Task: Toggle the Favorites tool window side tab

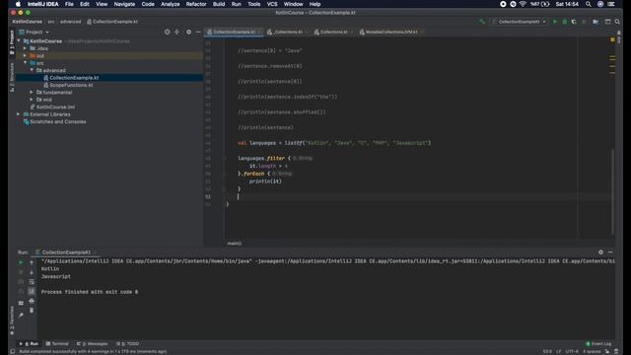Action: [12, 320]
